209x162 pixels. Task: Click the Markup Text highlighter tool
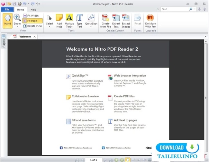[x=69, y=21]
